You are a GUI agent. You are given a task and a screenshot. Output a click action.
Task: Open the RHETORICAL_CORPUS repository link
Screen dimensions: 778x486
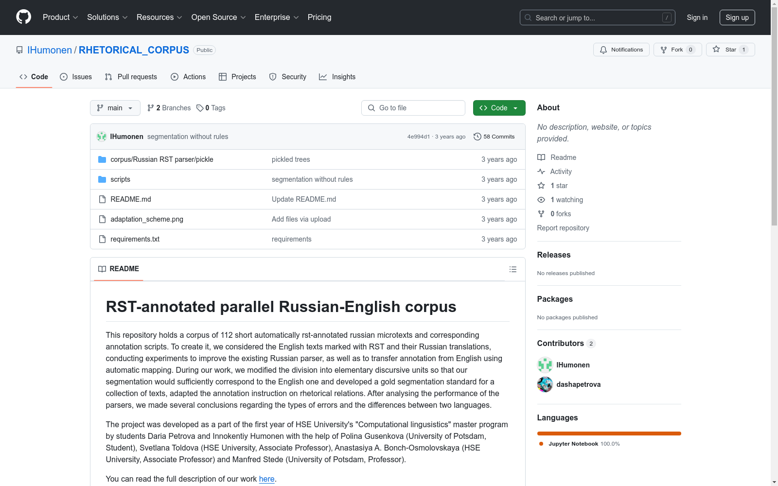point(134,50)
